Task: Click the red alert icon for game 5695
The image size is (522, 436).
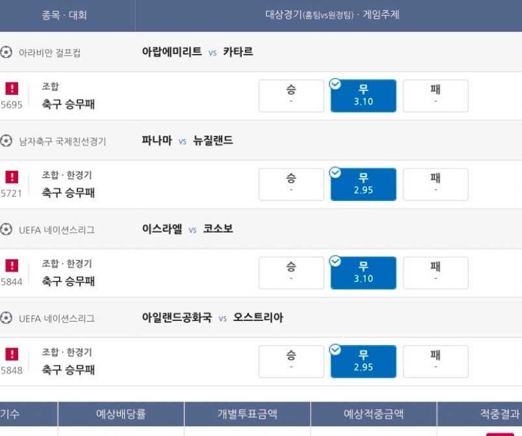Action: (x=12, y=88)
